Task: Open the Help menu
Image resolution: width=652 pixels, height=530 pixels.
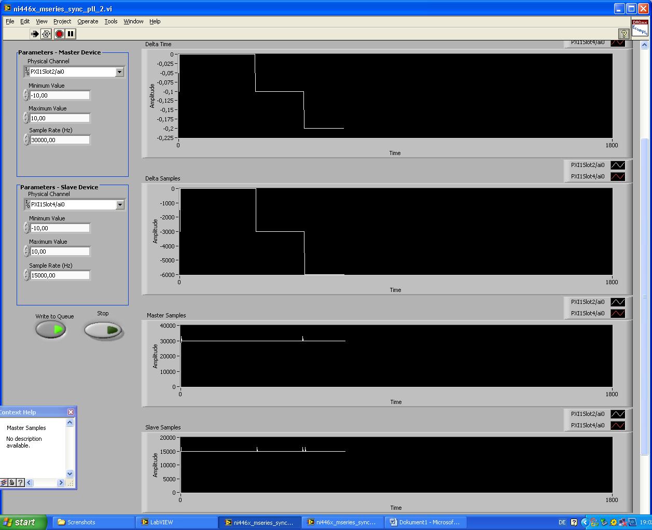Action: 155,21
